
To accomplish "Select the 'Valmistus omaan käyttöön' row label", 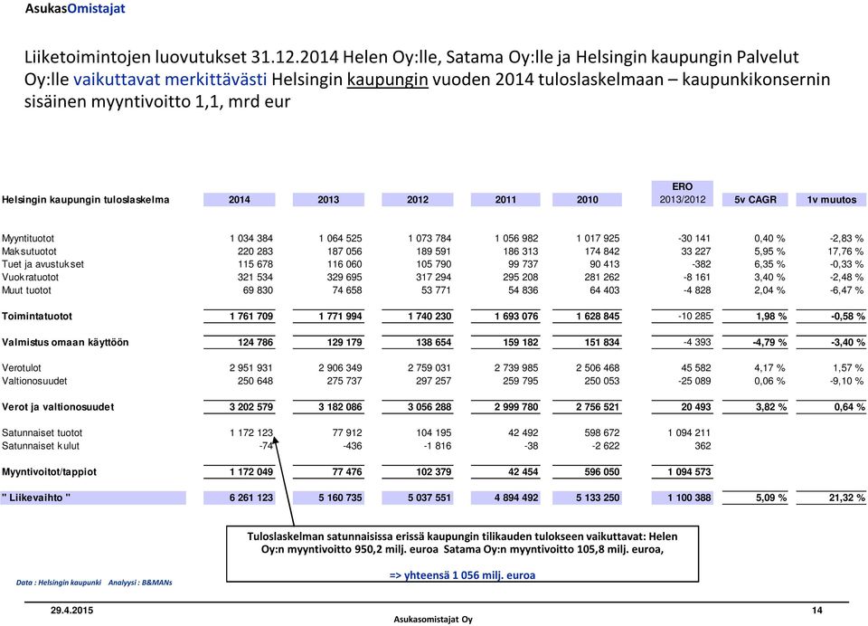I will coord(65,342).
